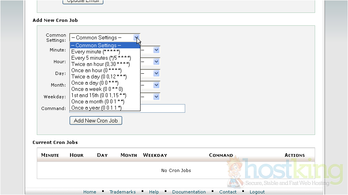The image size is (348, 195).
Task: Collapse the Common Settings dropdown arrow
Action: pyautogui.click(x=136, y=38)
